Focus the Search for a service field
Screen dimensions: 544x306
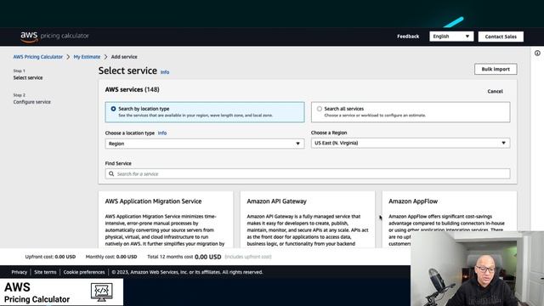point(308,173)
